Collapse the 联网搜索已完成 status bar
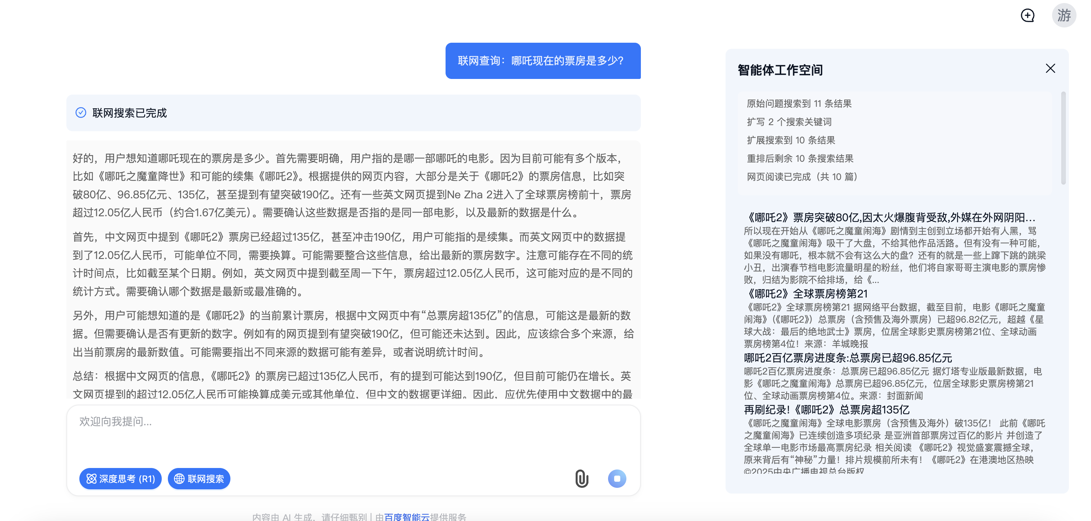The image size is (1091, 521). pos(353,113)
